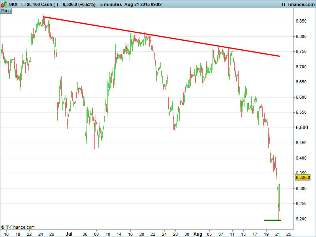Click the 6,750 price axis label

[301, 52]
